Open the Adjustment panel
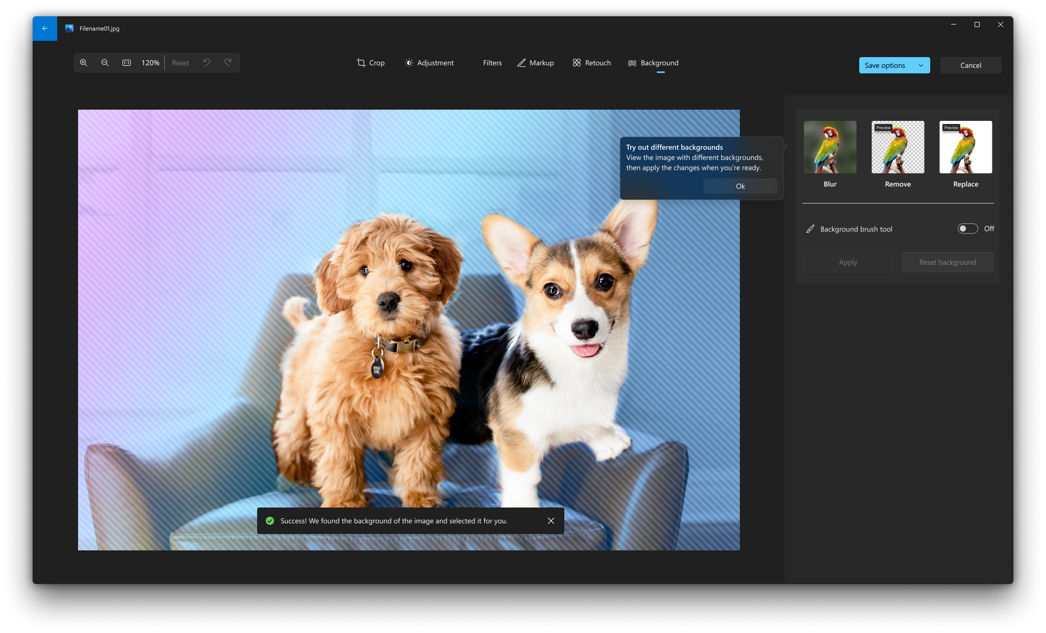 [429, 63]
